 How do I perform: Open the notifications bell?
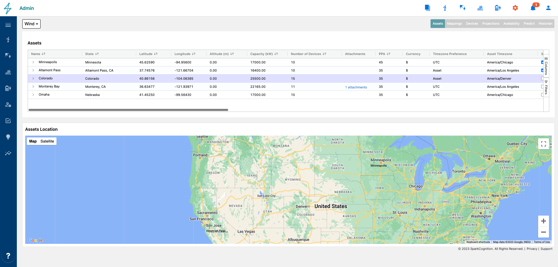[533, 8]
